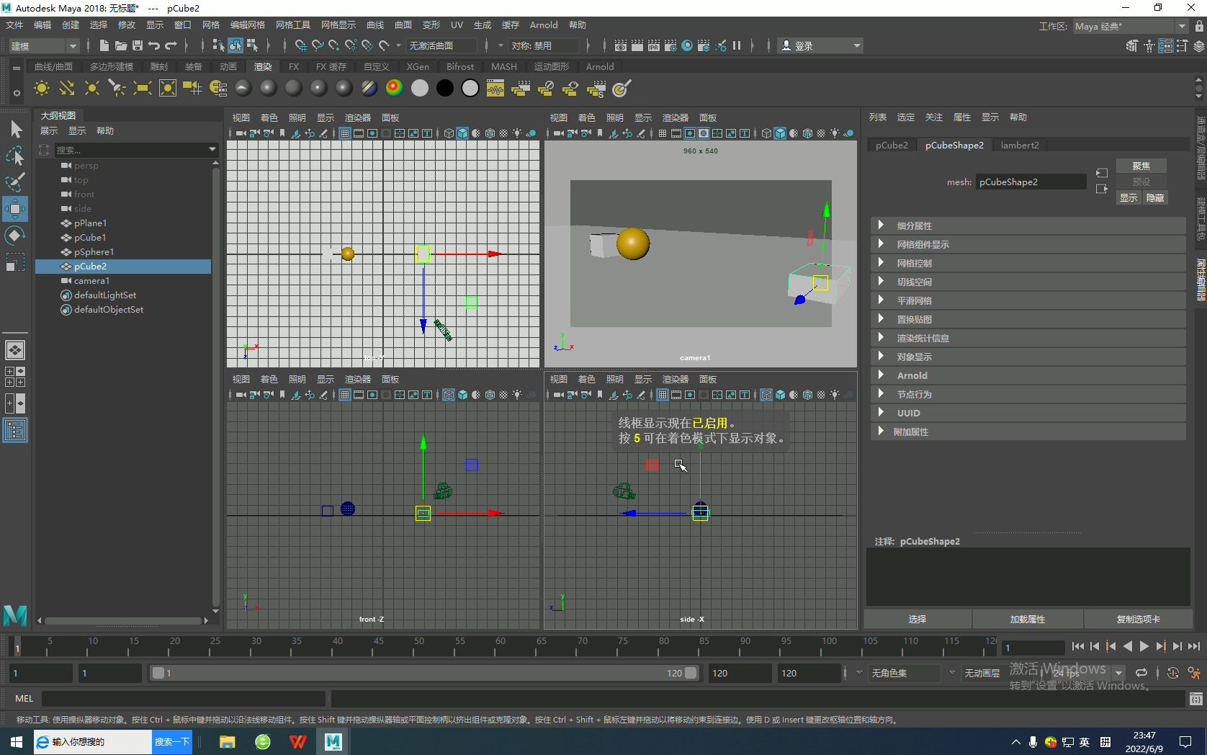Viewport: 1207px width, 755px height.
Task: Toggle grid display in top viewport toolbar
Action: tap(345, 133)
